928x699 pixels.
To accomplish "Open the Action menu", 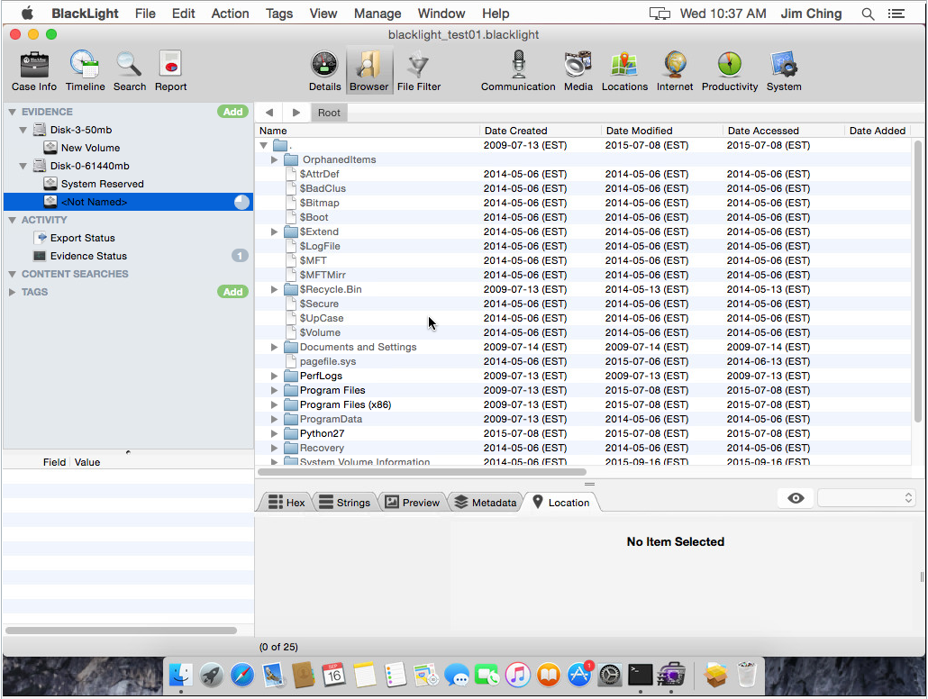I will 231,14.
